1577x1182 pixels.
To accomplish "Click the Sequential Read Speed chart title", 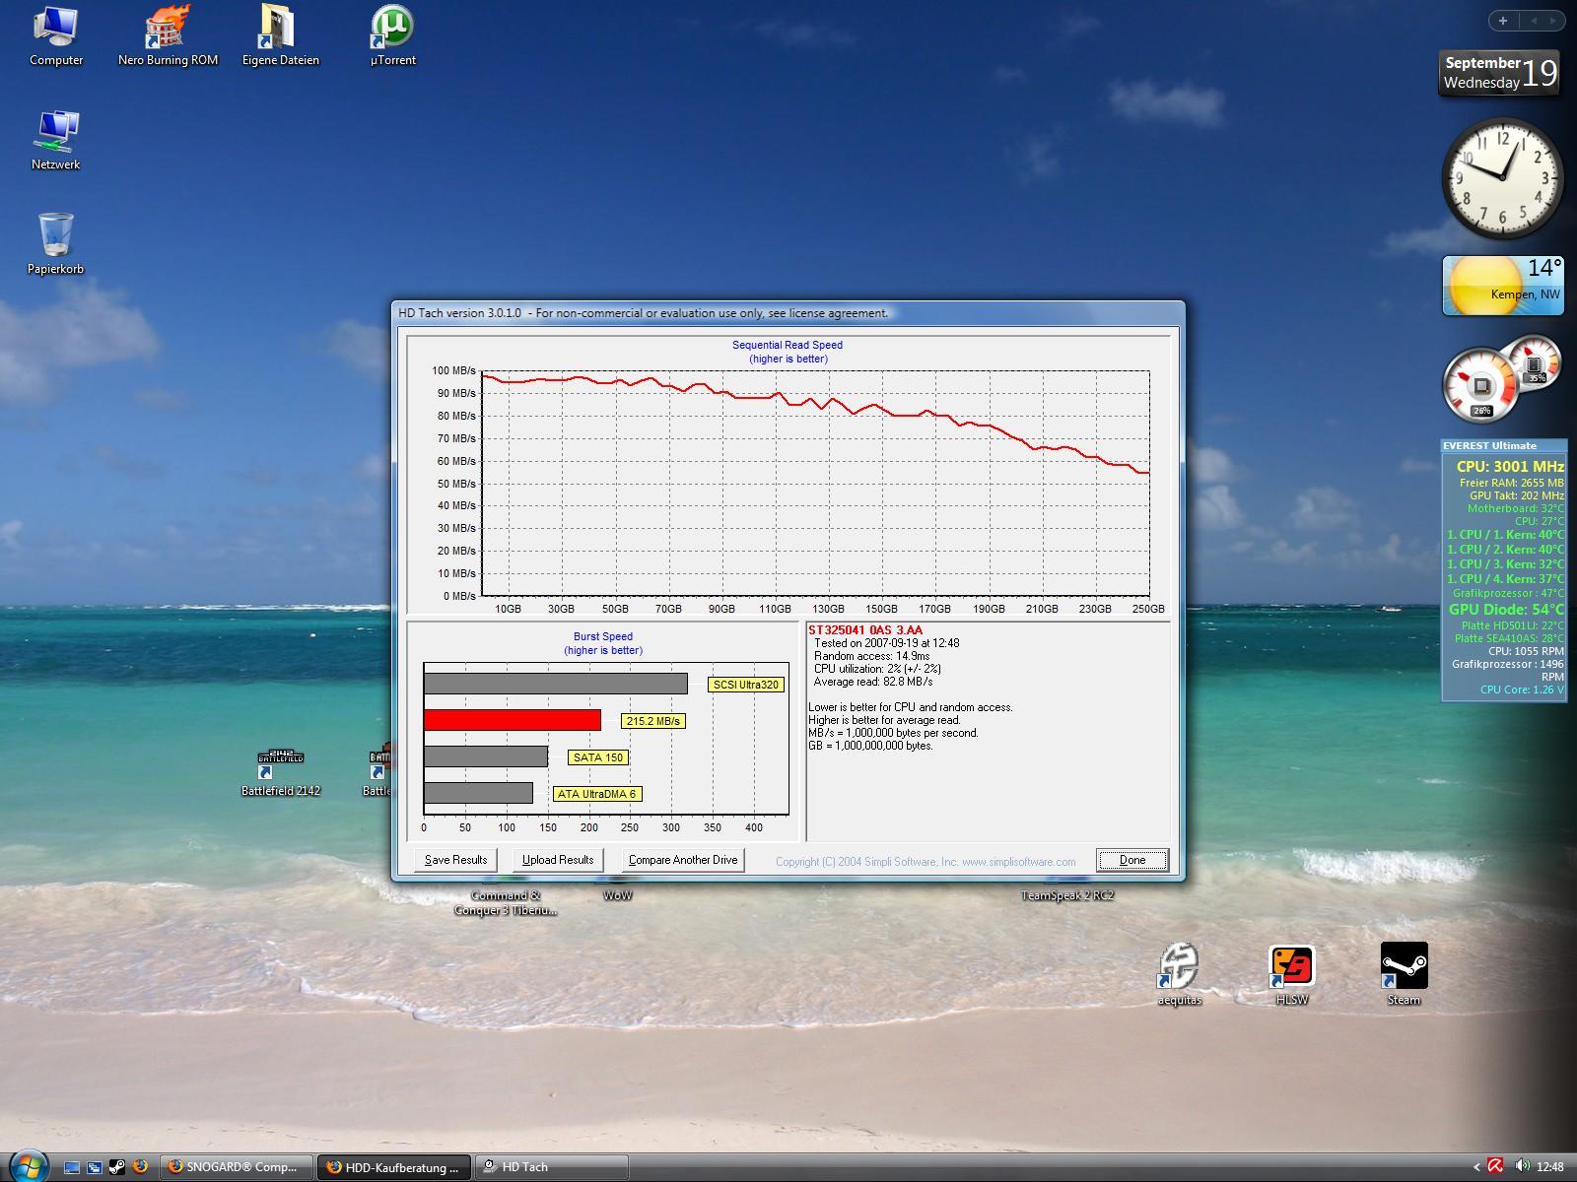I will (788, 345).
